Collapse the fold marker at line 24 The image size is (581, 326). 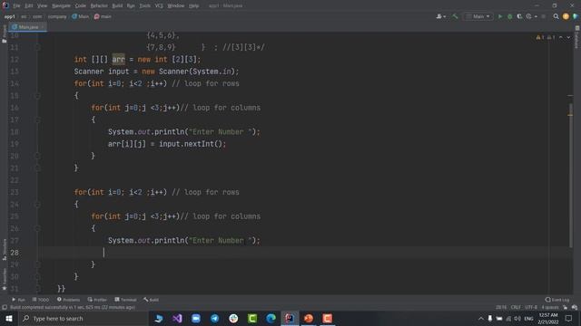click(x=37, y=205)
